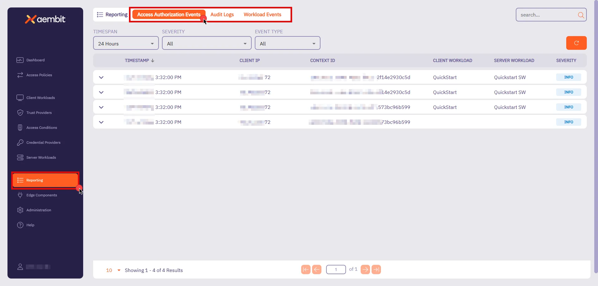Open the page size 10 dropdown

tap(113, 270)
